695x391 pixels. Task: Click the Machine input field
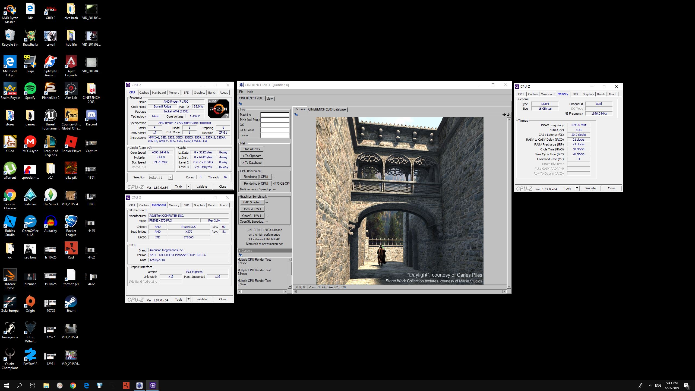pos(275,115)
